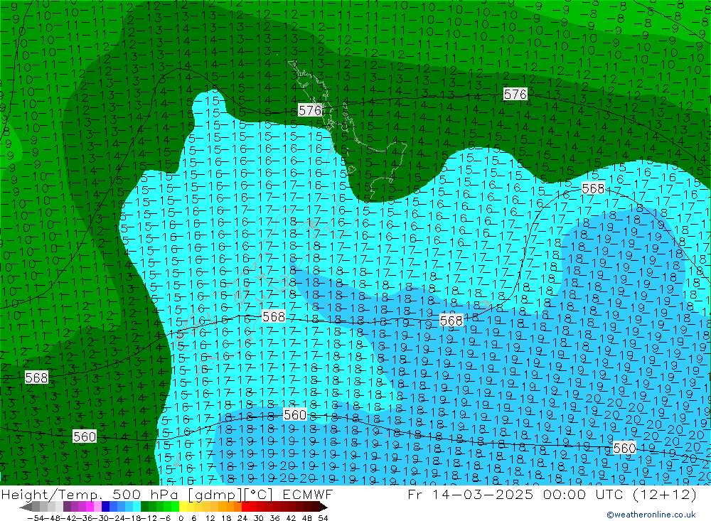The width and height of the screenshot is (711, 521).
Task: Click the 'Fr 14-03-2025' date text
Action: coord(470,494)
